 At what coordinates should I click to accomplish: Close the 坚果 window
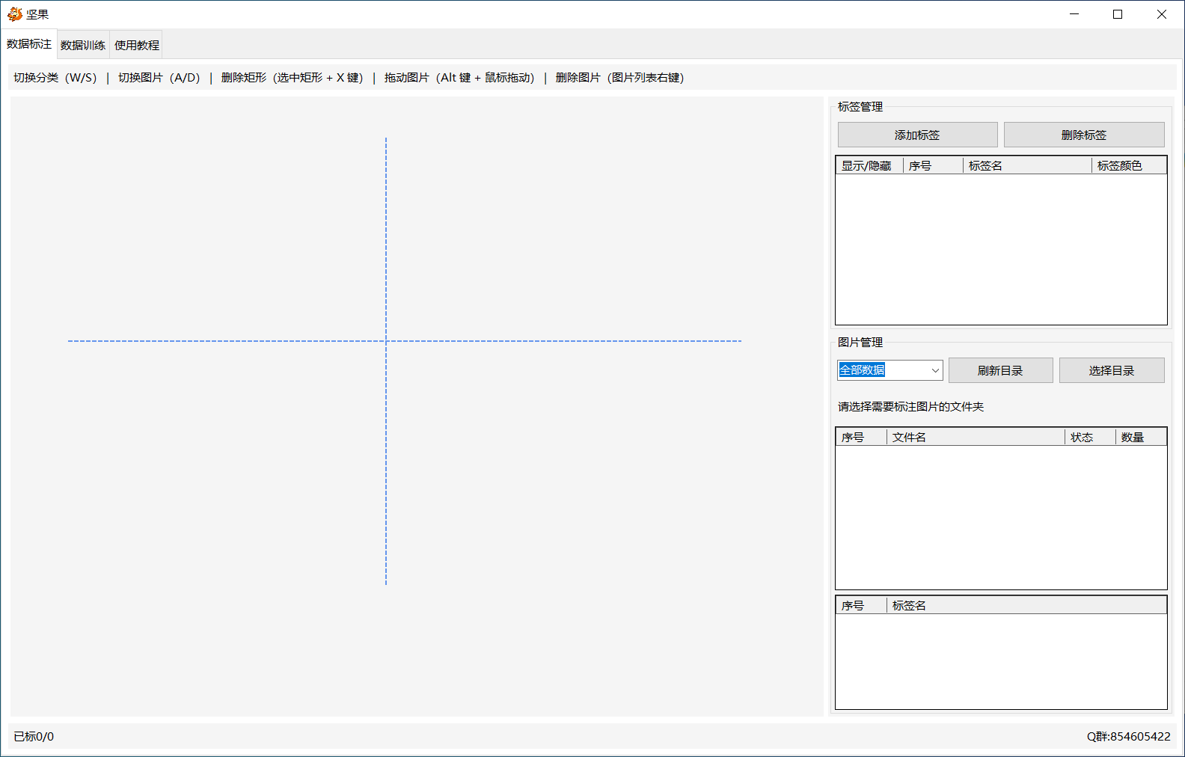click(x=1162, y=14)
